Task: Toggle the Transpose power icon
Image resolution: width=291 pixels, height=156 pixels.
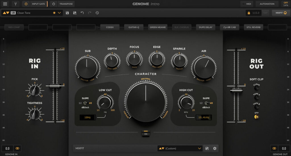Action: [x=54, y=4]
